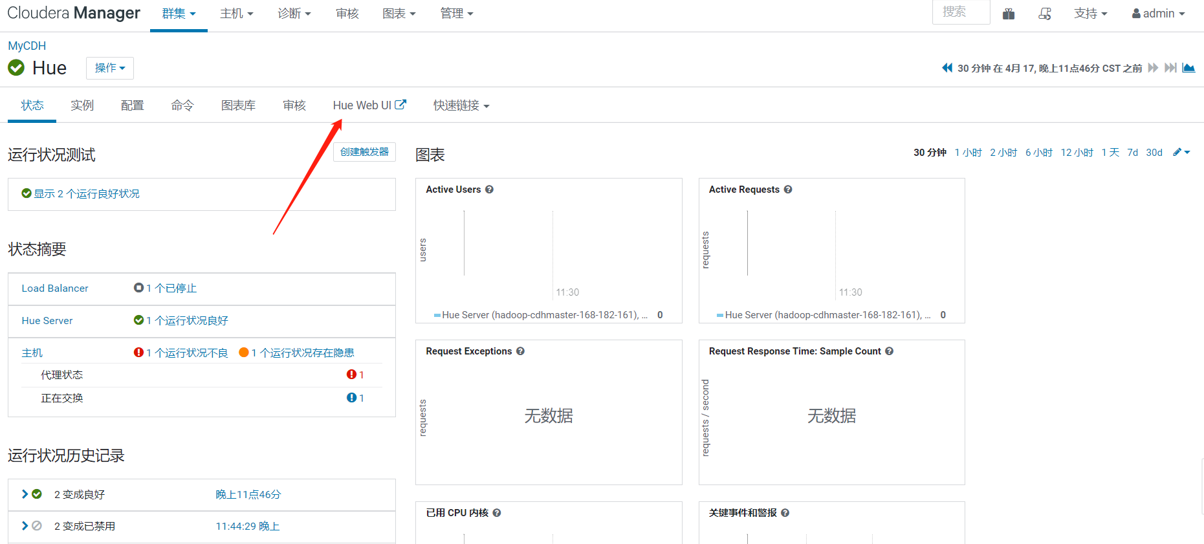
Task: Expand the 2 变成已禁用 history entry
Action: tap(25, 526)
